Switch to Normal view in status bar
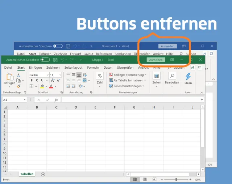This screenshot has height=184, width=232. [x=135, y=179]
